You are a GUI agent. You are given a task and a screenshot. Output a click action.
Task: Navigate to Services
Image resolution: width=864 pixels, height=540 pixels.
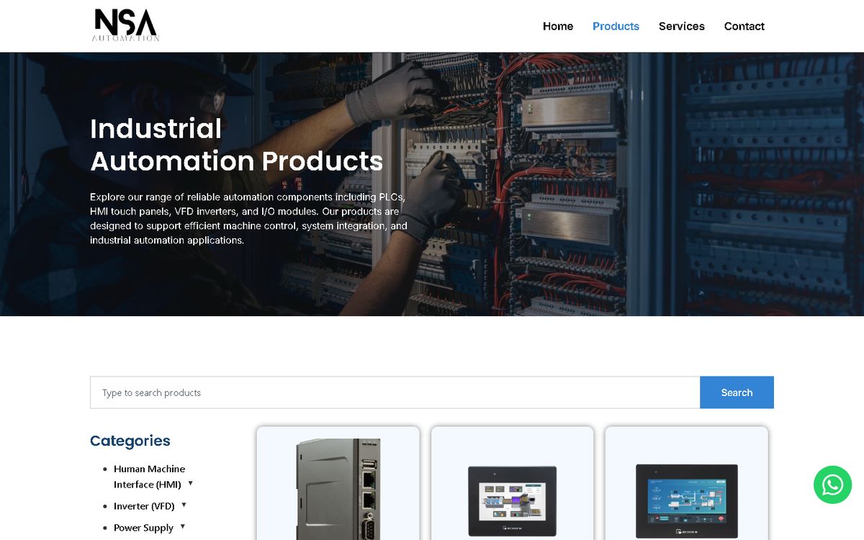(681, 26)
